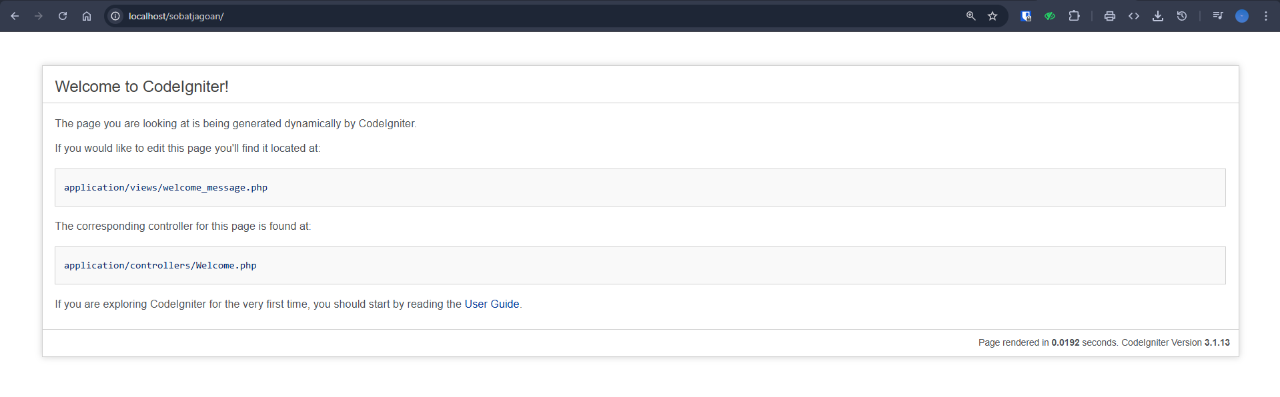Open the Bitwarden shield extension
This screenshot has width=1280, height=397.
coord(1026,16)
